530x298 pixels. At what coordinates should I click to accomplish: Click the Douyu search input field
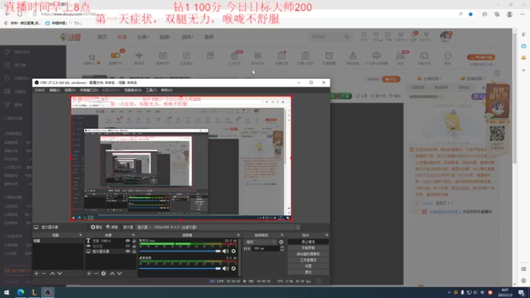point(327,37)
